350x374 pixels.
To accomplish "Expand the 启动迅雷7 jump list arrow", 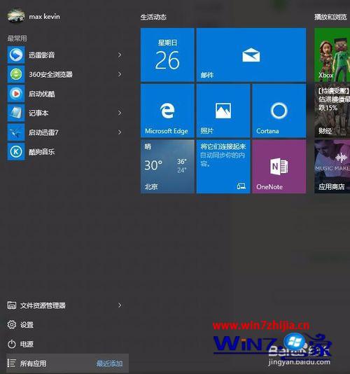I will tap(120, 132).
